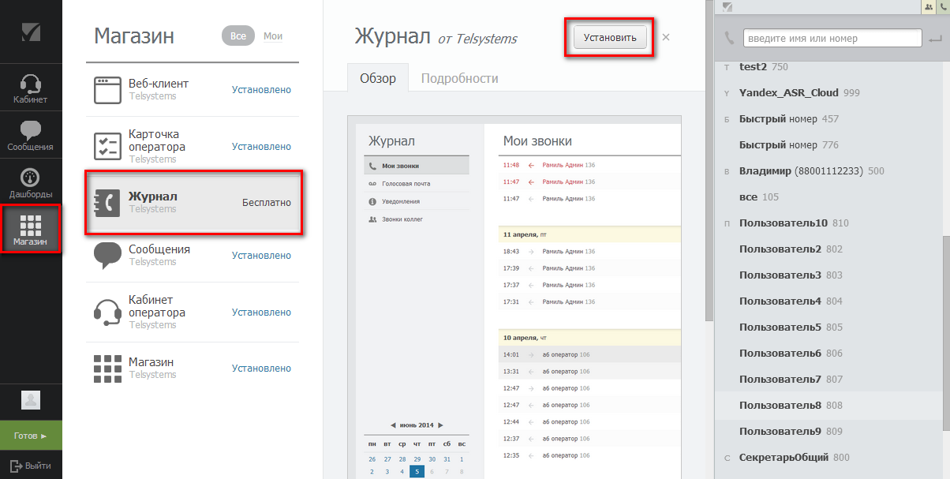The height and width of the screenshot is (479, 950).
Task: Open Дашборды gauge icon in sidebar
Action: coord(31,182)
